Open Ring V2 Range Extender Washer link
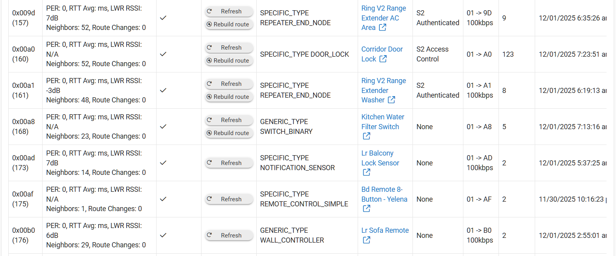The height and width of the screenshot is (256, 616). [383, 81]
